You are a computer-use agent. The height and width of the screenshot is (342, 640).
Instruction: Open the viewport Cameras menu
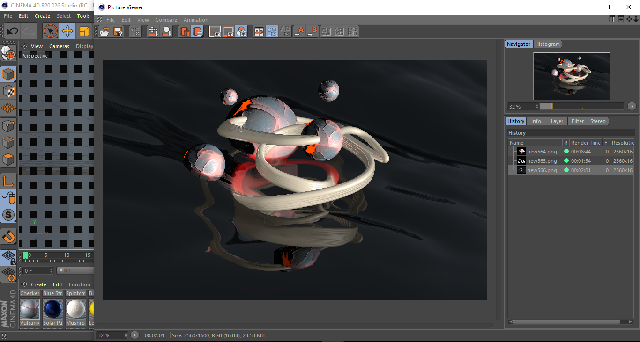(x=59, y=46)
